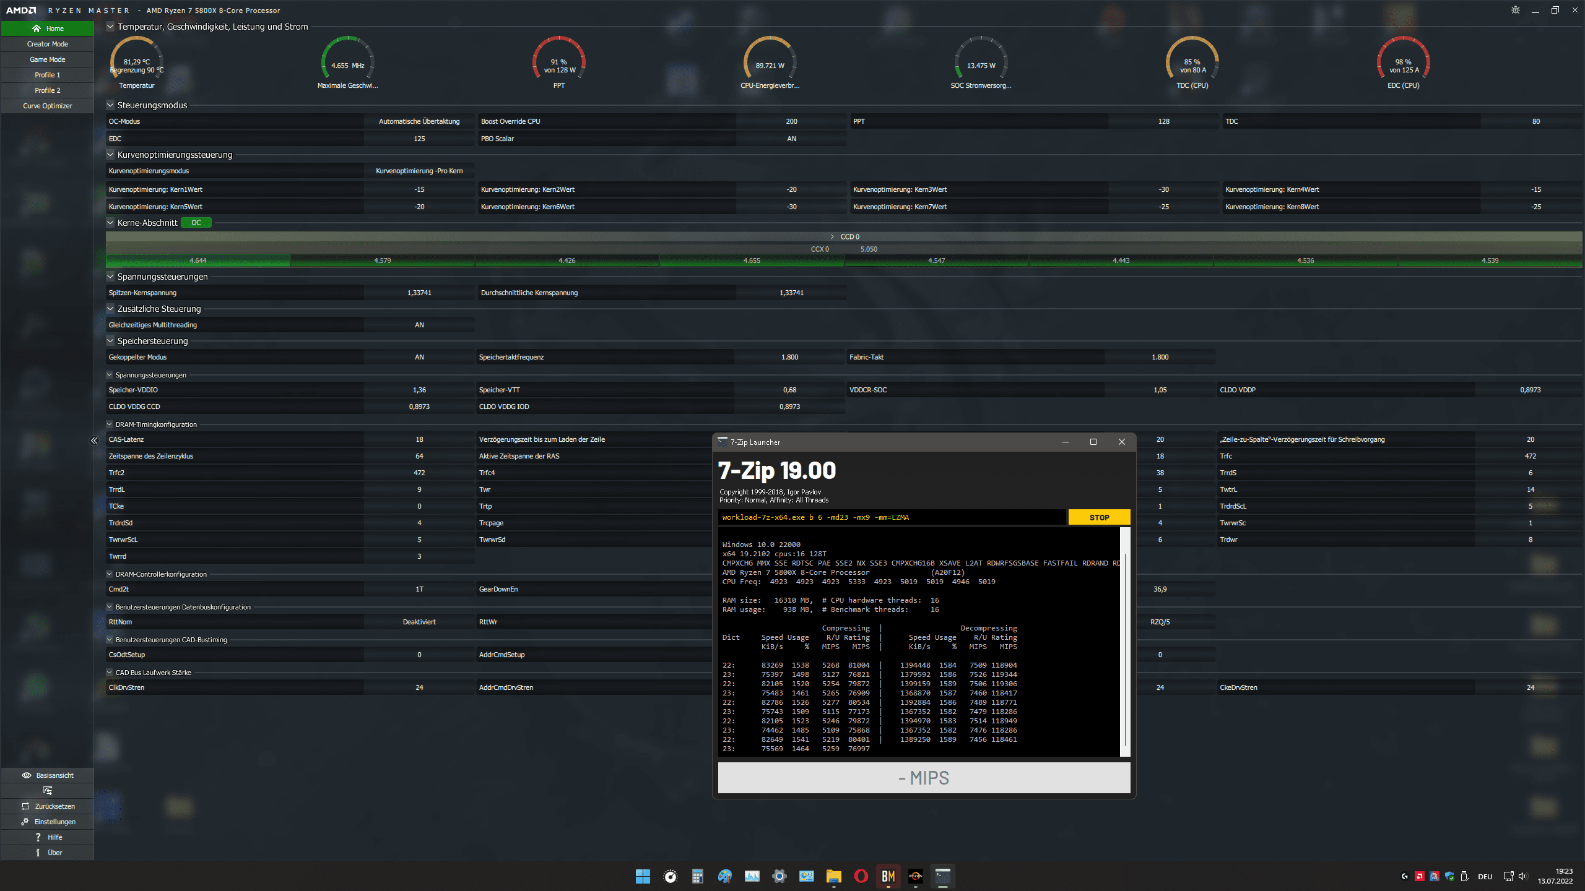Click the MIPS result bar in 7-Zip Launcher
Viewport: 1585px width, 891px height.
(924, 778)
